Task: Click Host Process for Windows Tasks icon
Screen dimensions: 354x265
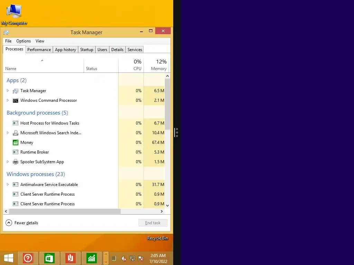Action: pos(16,123)
